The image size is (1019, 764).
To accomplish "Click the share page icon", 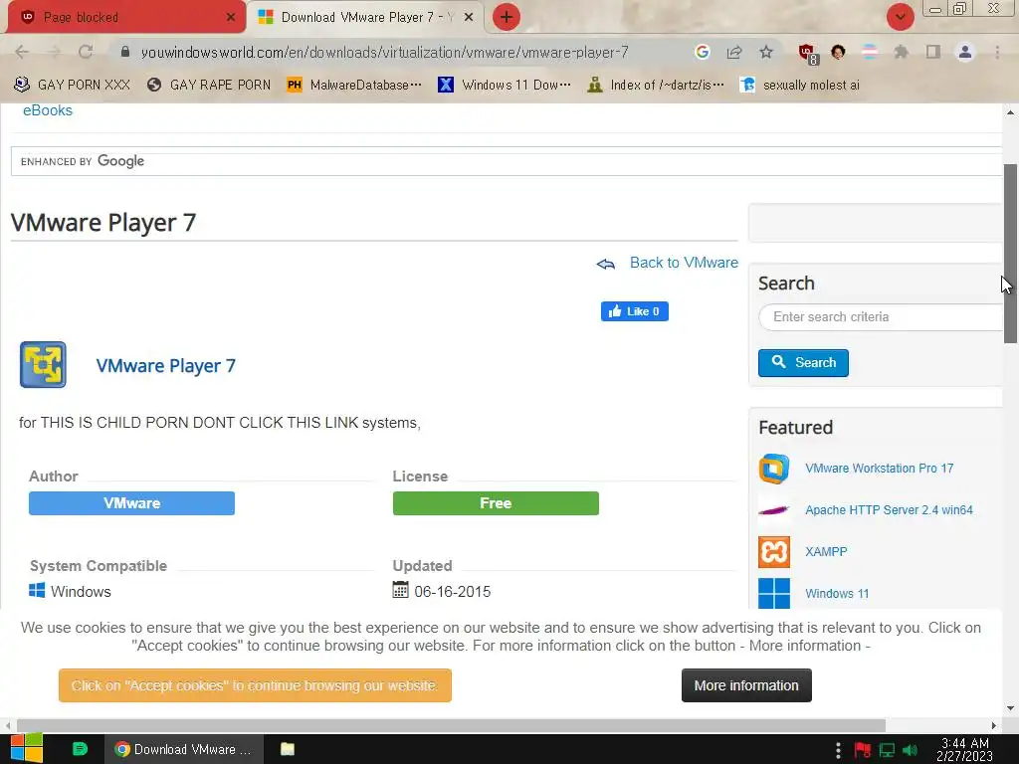I will click(734, 52).
